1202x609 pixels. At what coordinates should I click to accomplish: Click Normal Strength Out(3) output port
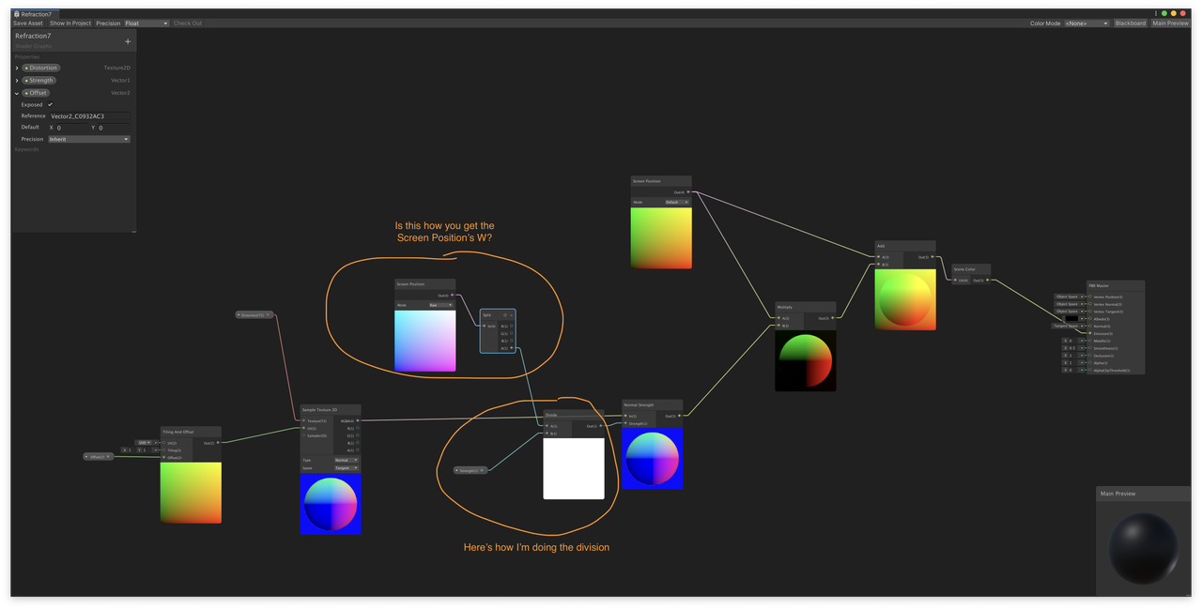pos(679,416)
